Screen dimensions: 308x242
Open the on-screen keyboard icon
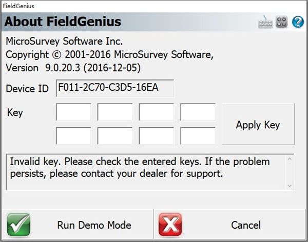265,22
